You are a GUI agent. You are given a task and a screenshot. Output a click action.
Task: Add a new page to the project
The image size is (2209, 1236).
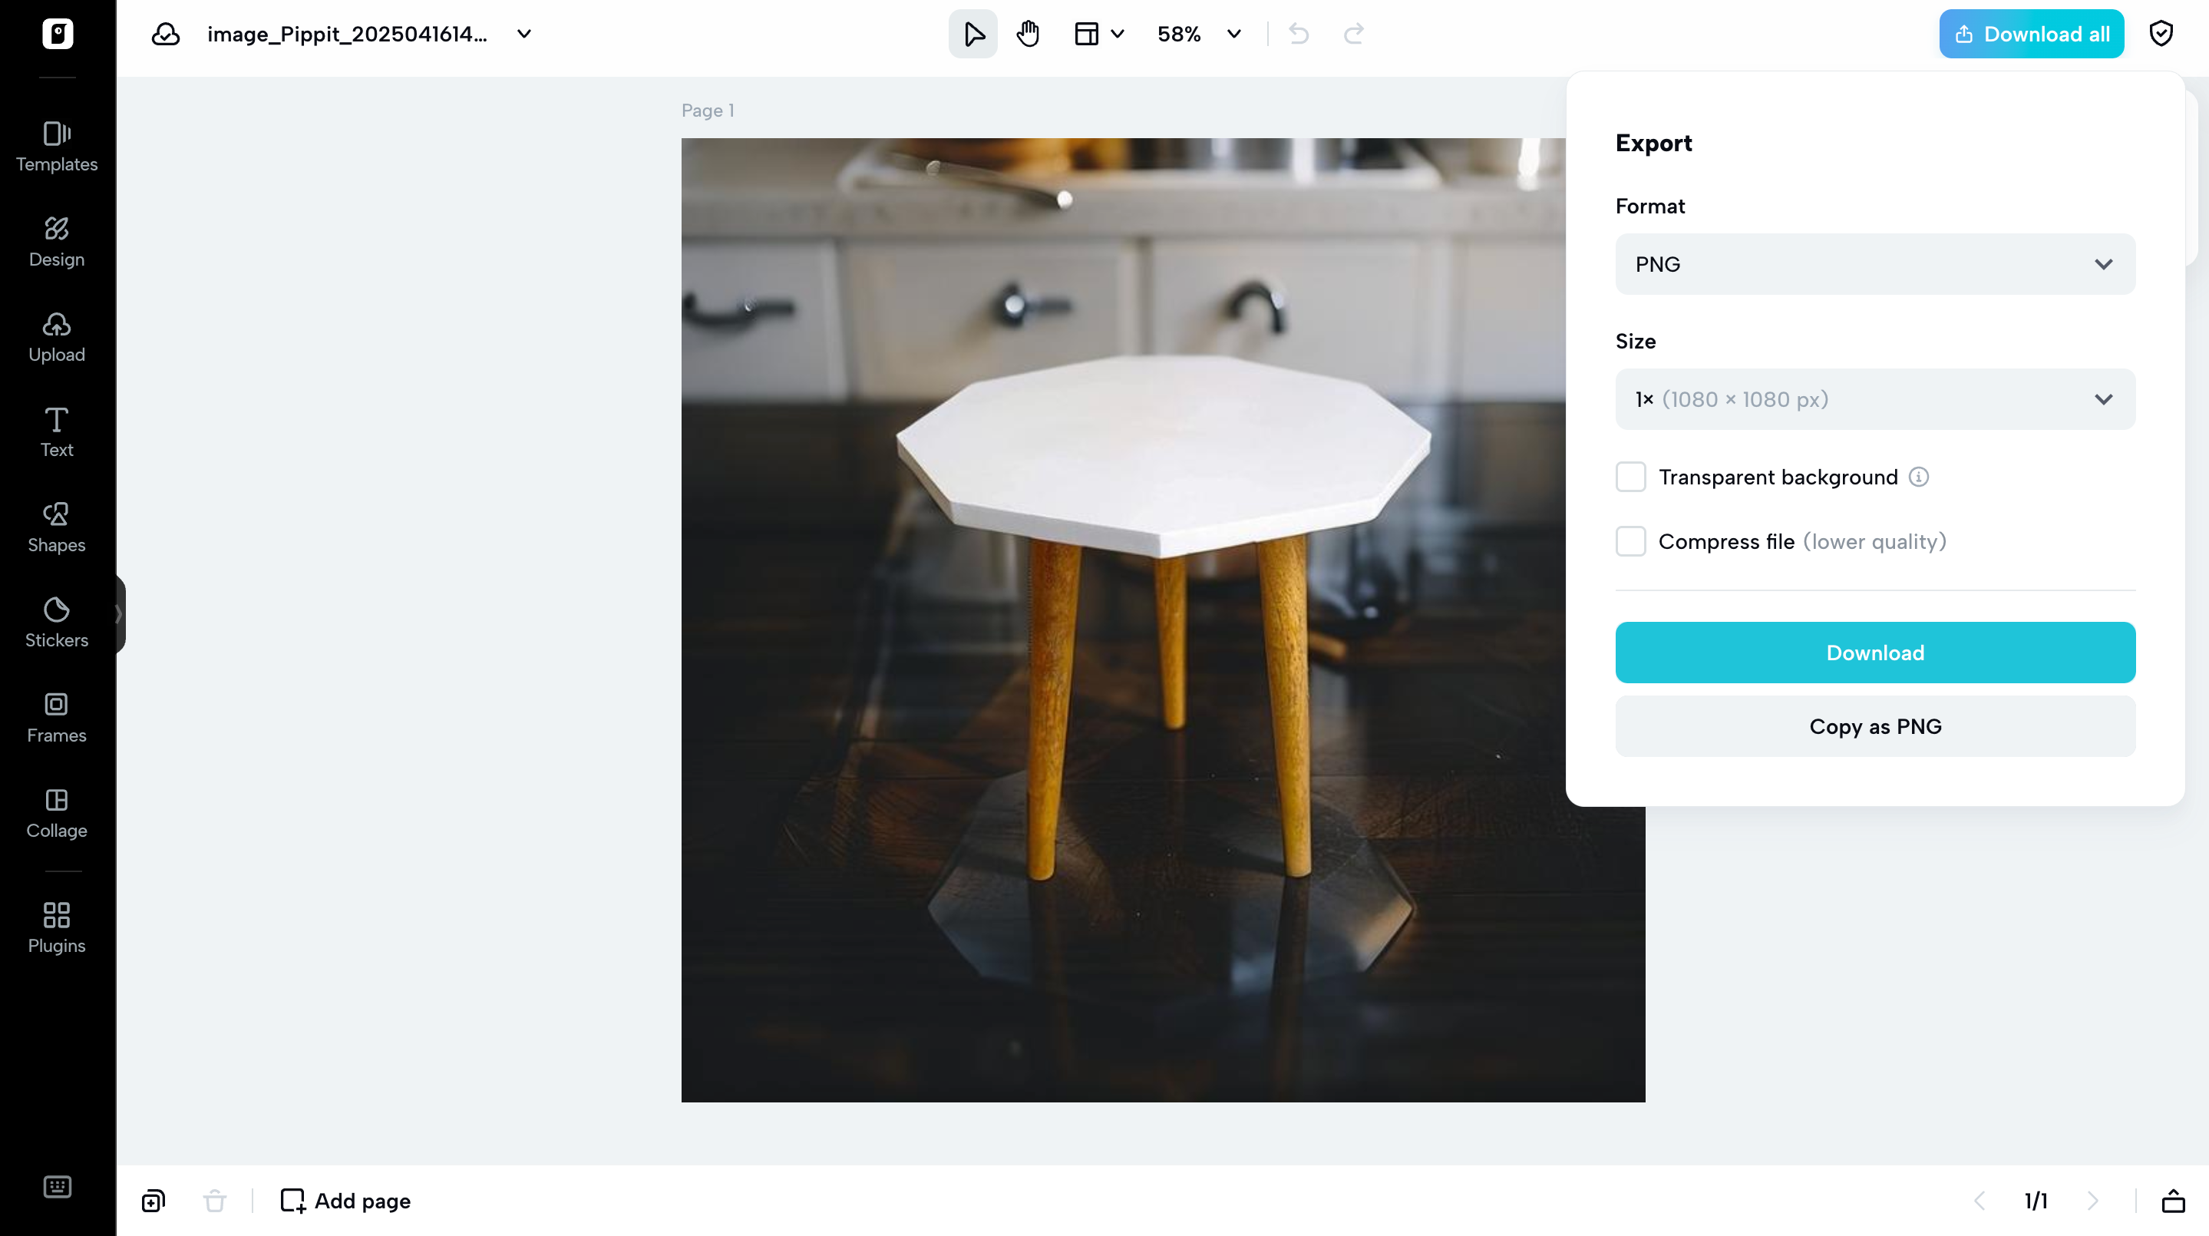click(x=345, y=1200)
